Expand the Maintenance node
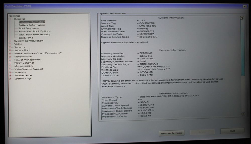The height and width of the screenshot is (144, 251). click(x=10, y=76)
